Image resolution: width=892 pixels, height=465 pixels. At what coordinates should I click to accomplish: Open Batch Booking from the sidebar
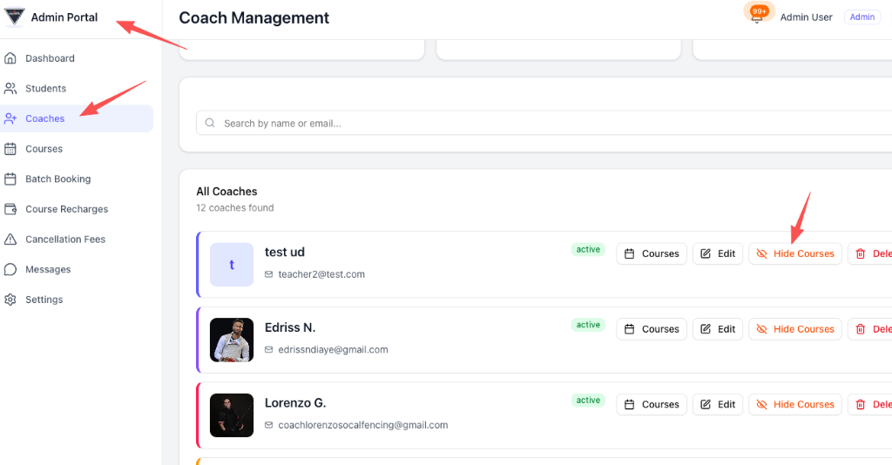tap(57, 179)
